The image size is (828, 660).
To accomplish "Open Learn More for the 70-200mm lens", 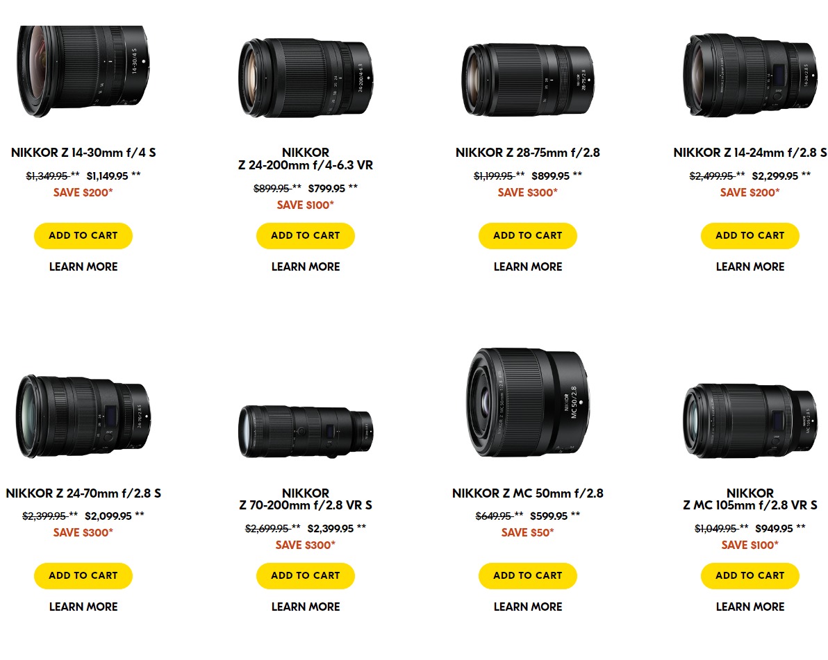I will tap(306, 607).
